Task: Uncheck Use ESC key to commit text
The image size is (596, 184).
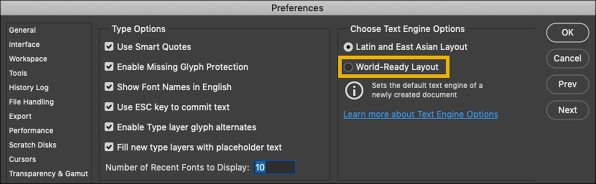Action: click(x=109, y=107)
